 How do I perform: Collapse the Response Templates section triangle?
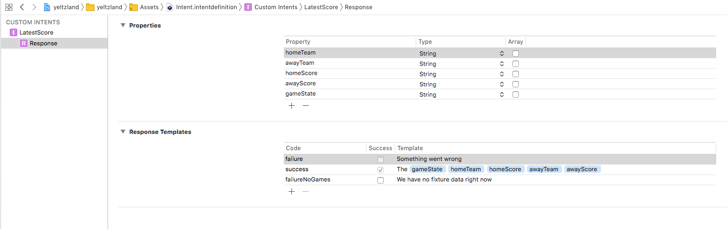pyautogui.click(x=123, y=132)
